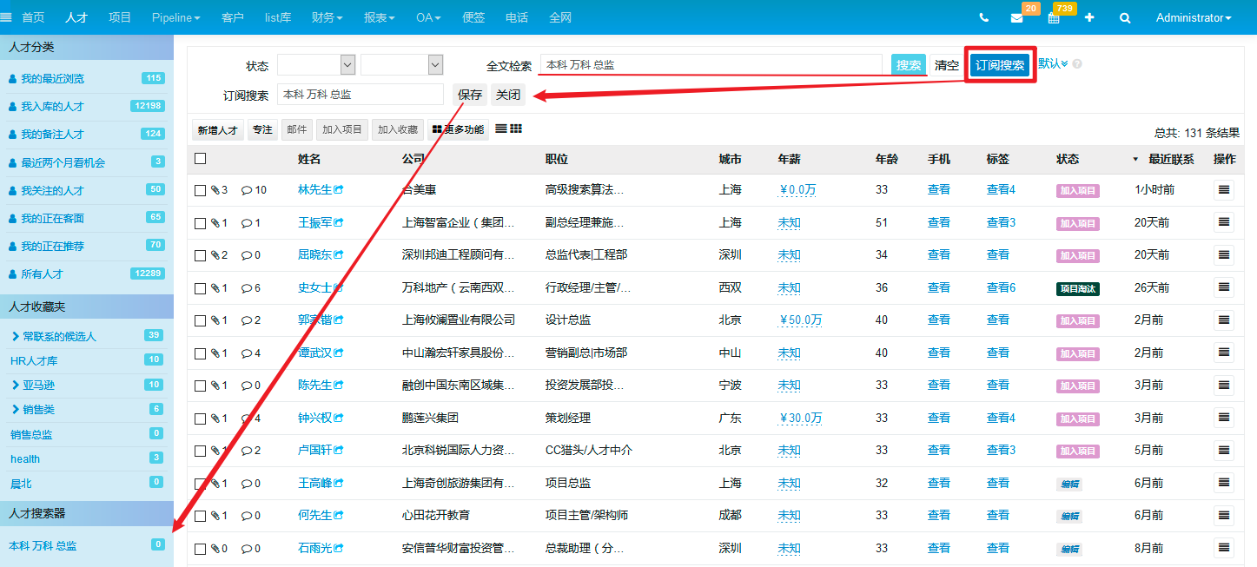Open the 报表 menu
Viewport: 1257px width, 567px height.
pyautogui.click(x=380, y=17)
